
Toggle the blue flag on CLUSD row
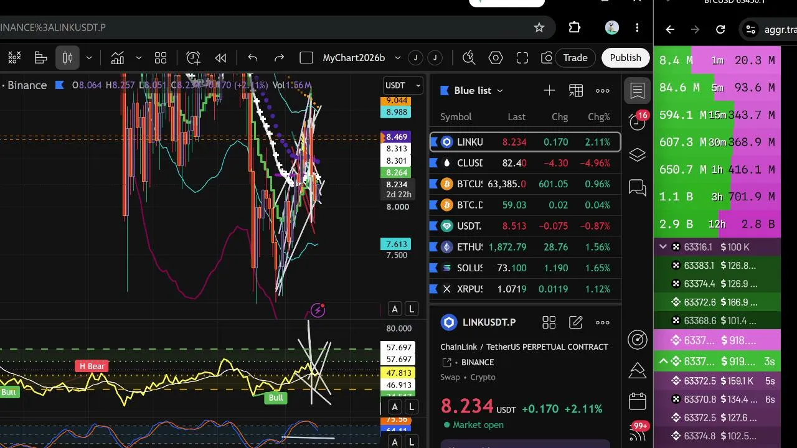point(435,163)
